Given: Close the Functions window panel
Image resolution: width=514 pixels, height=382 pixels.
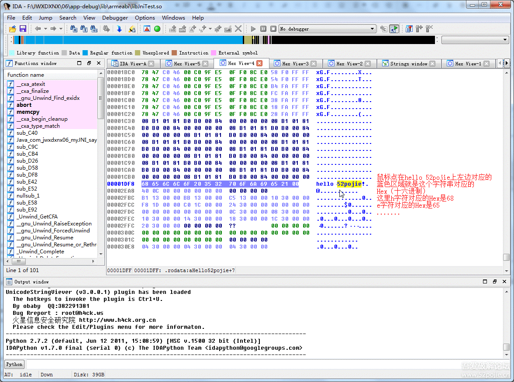Looking at the screenshot, I should click(99, 63).
